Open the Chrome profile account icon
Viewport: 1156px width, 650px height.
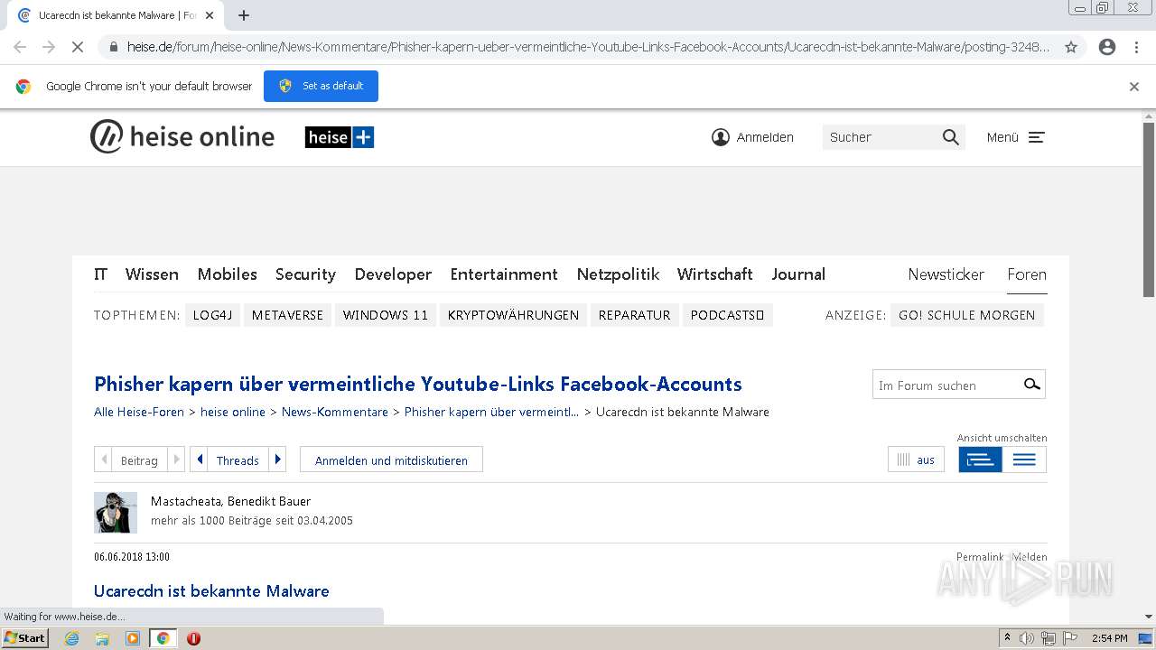click(x=1107, y=47)
